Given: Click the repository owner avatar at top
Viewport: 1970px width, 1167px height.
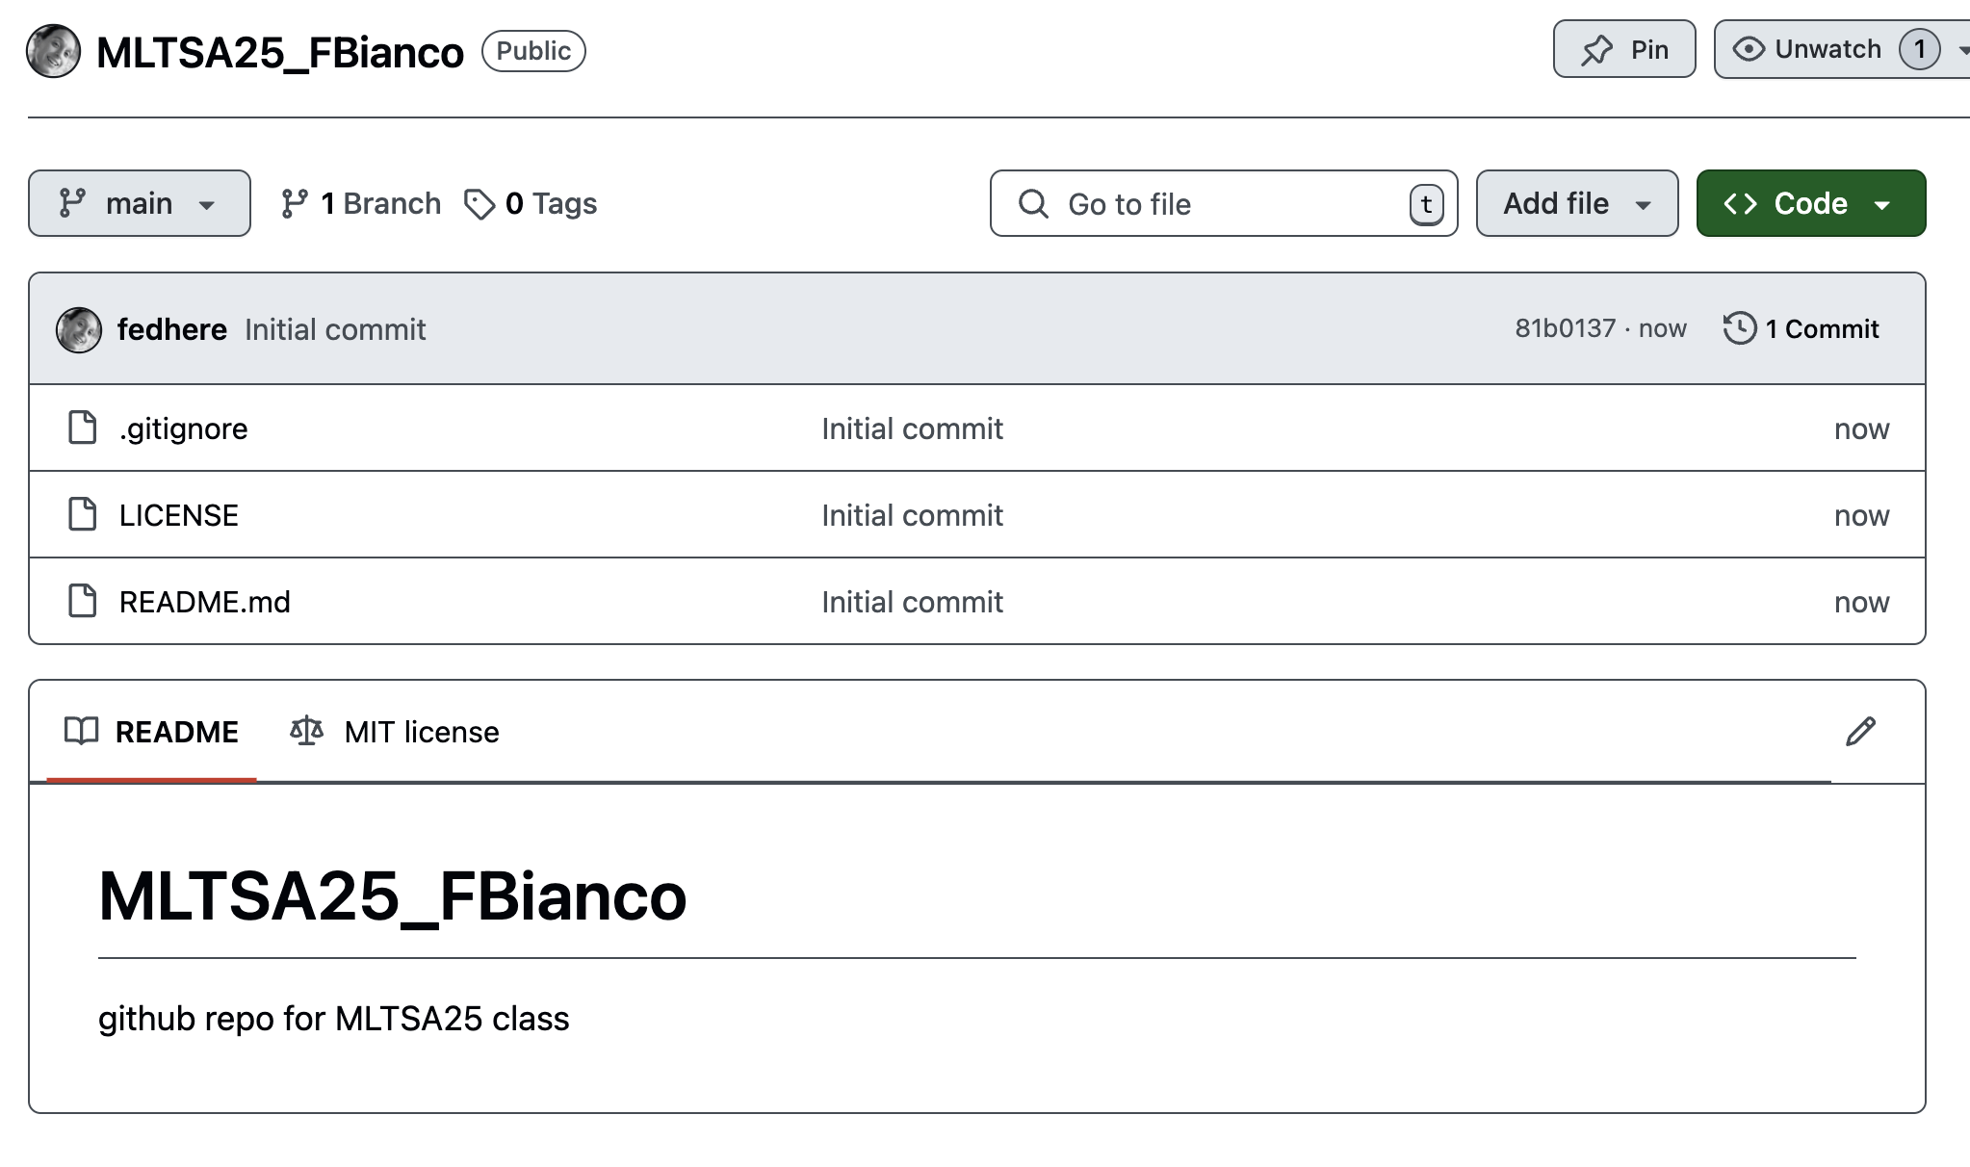Looking at the screenshot, I should (x=53, y=51).
